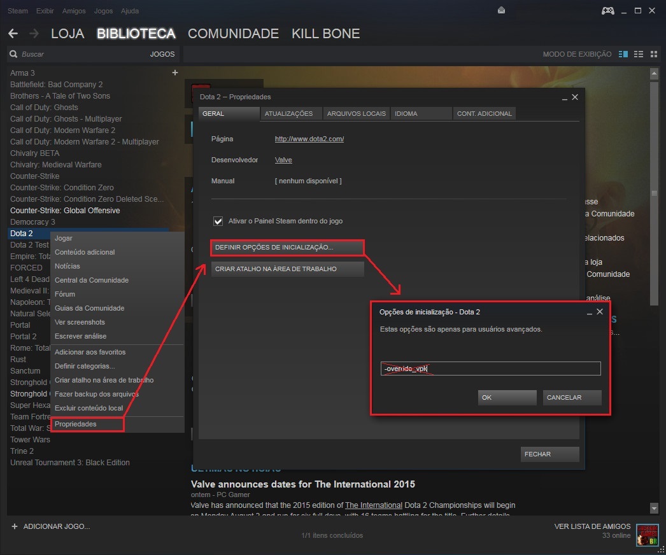Open the Amigos menu
Screen dimensions: 666x555
coord(74,11)
